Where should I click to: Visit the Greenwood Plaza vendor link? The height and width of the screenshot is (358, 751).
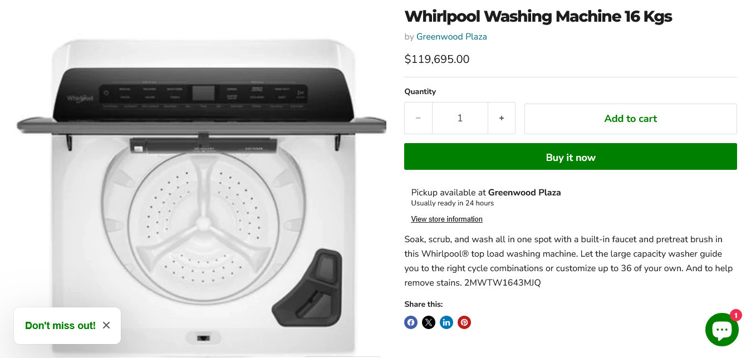pos(451,37)
